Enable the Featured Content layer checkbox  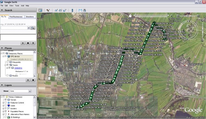pos(5,103)
